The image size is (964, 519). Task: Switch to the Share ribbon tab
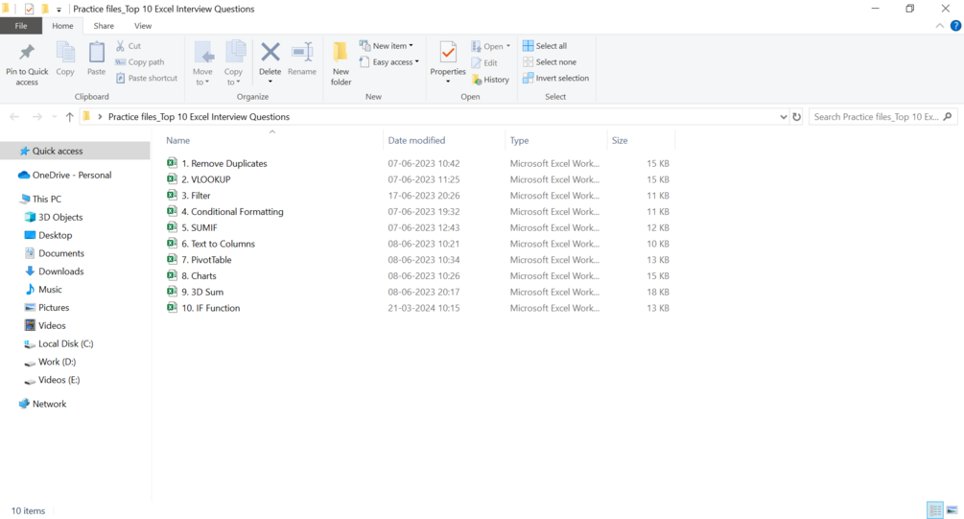(x=104, y=26)
